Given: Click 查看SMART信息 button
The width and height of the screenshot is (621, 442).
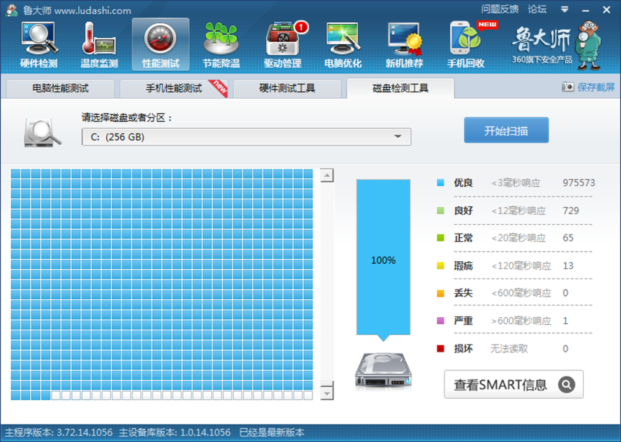Looking at the screenshot, I should click(514, 384).
